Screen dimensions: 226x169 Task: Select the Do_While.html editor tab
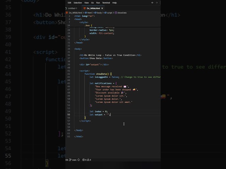(93, 8)
